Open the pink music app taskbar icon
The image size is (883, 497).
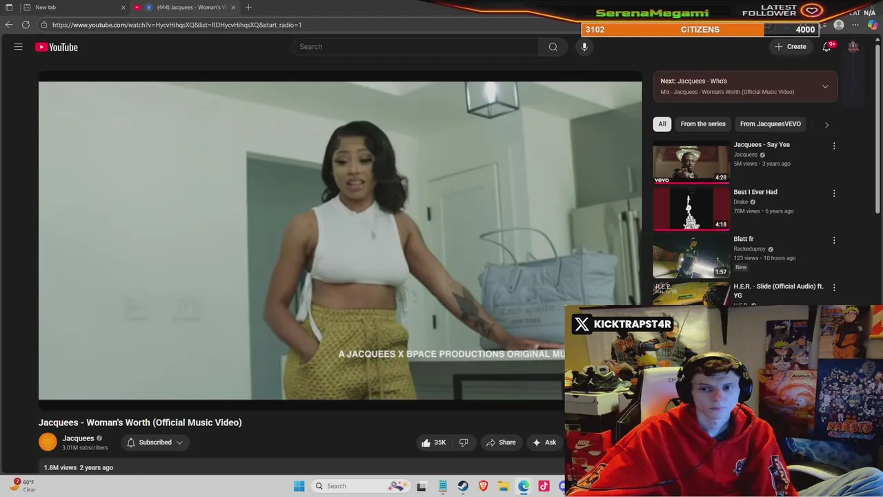point(544,486)
